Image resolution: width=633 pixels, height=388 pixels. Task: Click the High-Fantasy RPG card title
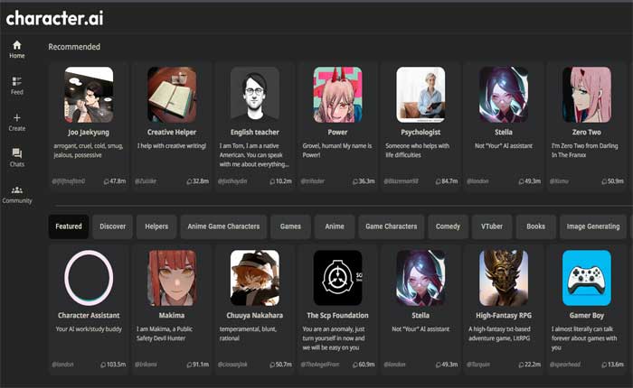503,315
